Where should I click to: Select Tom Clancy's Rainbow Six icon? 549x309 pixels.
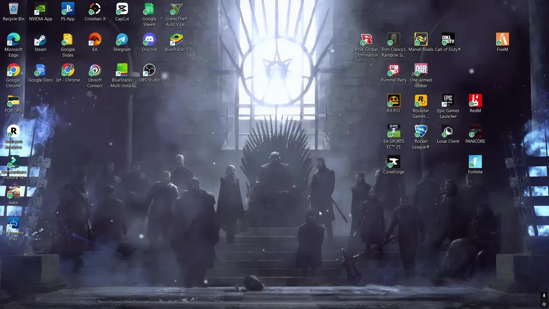click(x=393, y=39)
